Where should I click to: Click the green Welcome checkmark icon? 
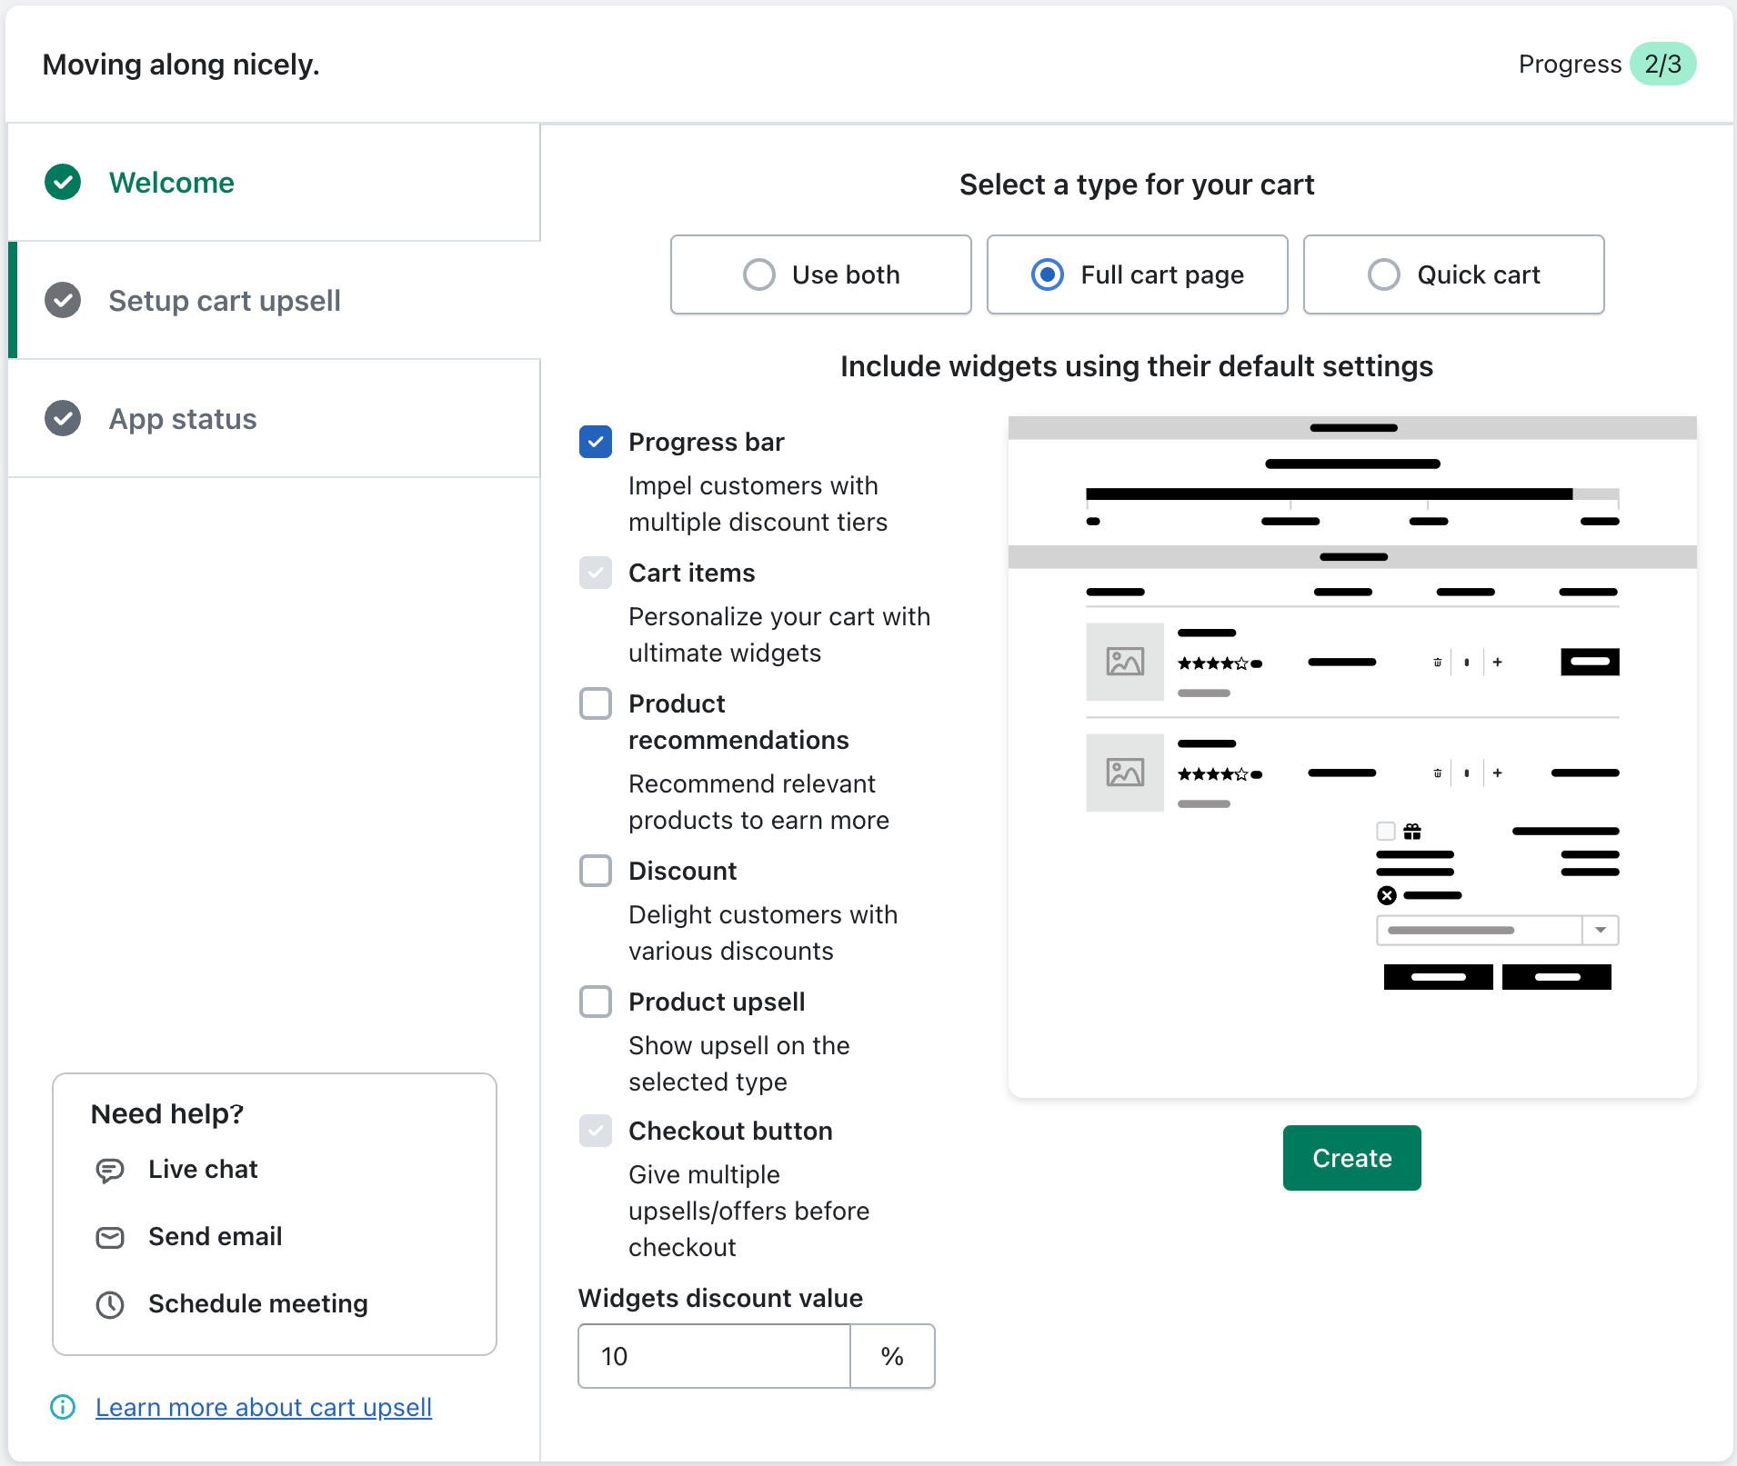pos(63,182)
